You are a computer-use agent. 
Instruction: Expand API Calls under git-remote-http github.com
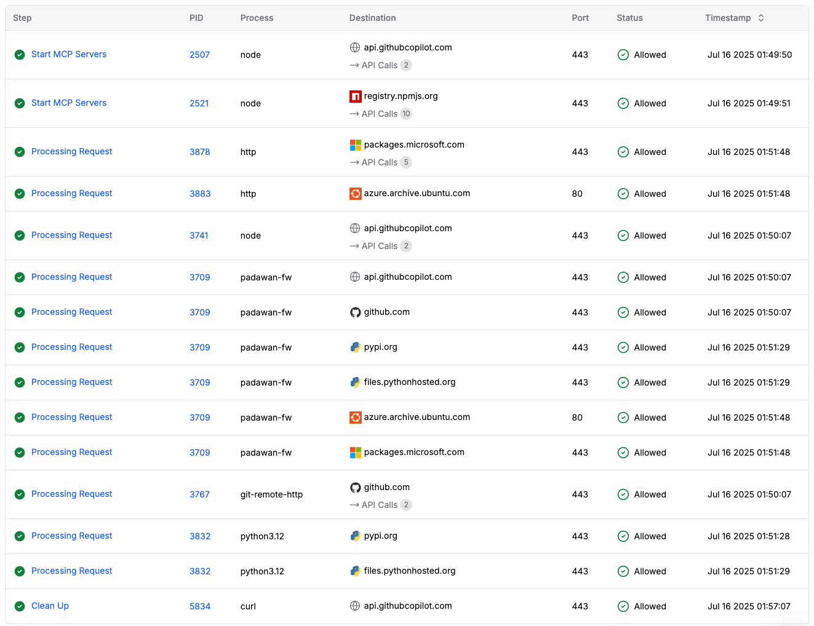tap(380, 505)
